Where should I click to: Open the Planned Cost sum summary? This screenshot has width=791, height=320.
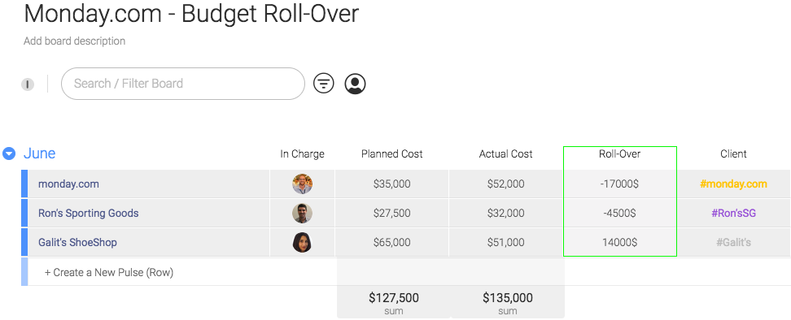click(x=394, y=302)
